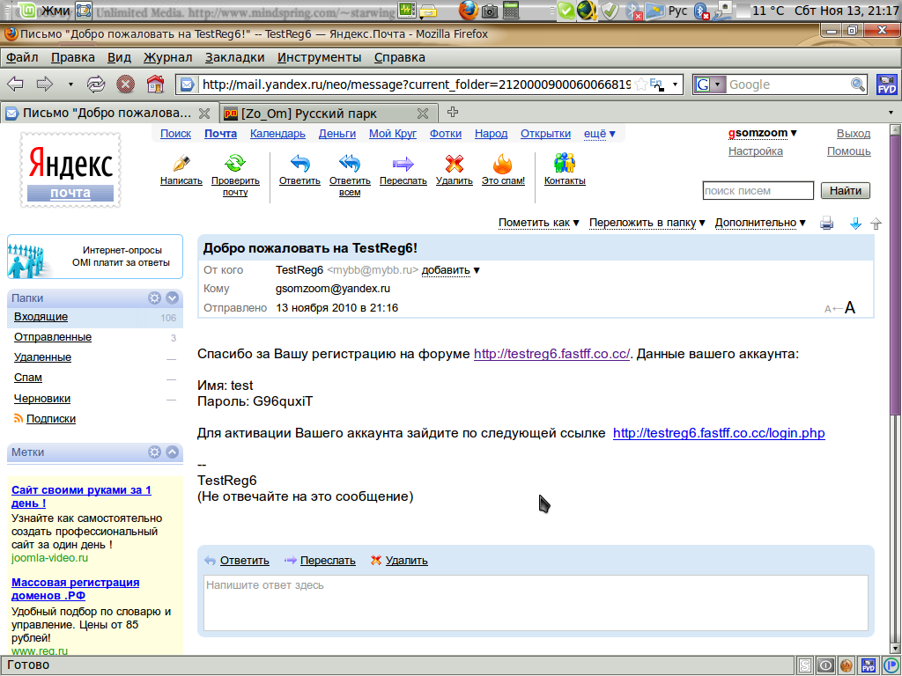Open Контакты people icon
The height and width of the screenshot is (676, 902).
(565, 163)
